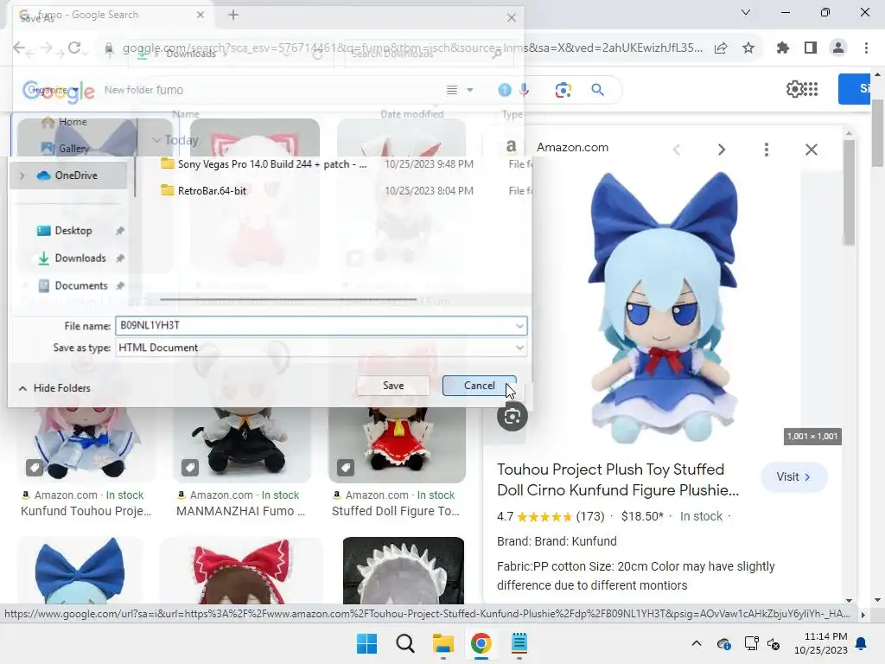
Task: Bookmark this page with the star icon
Action: pyautogui.click(x=748, y=48)
